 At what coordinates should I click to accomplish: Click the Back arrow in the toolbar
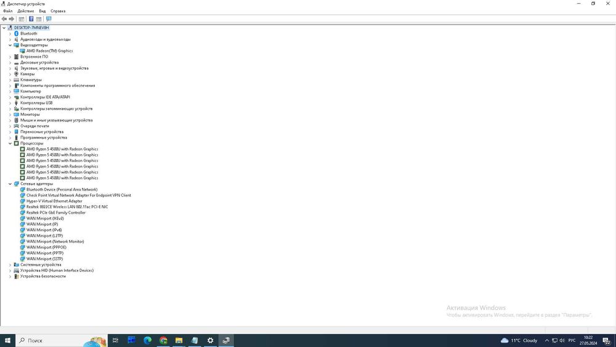[4, 19]
